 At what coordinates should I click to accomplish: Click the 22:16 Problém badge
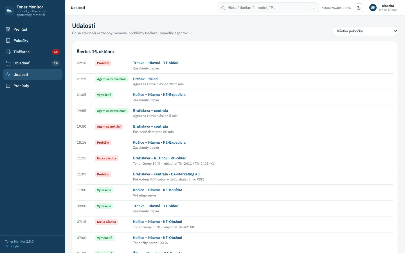(x=103, y=63)
